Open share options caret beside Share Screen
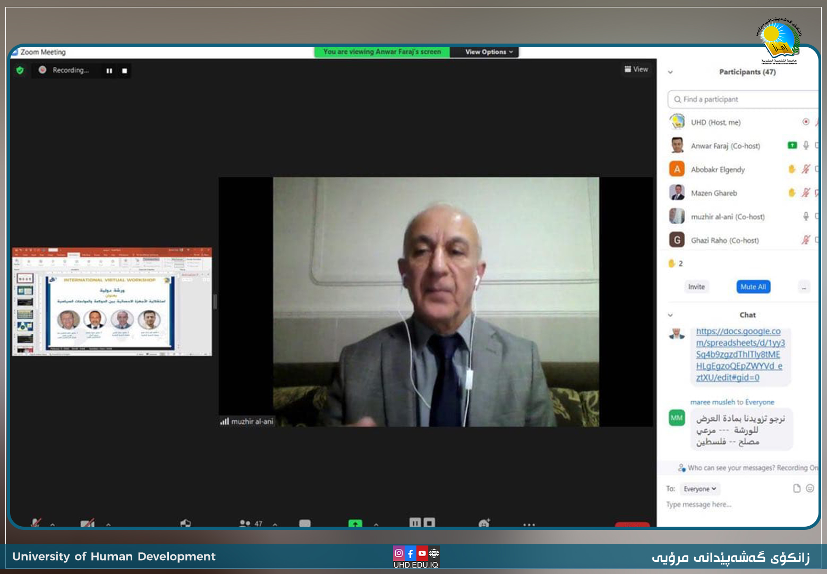The width and height of the screenshot is (827, 574). tap(376, 525)
